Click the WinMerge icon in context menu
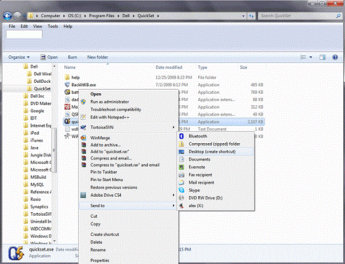The image size is (345, 264). point(84,138)
